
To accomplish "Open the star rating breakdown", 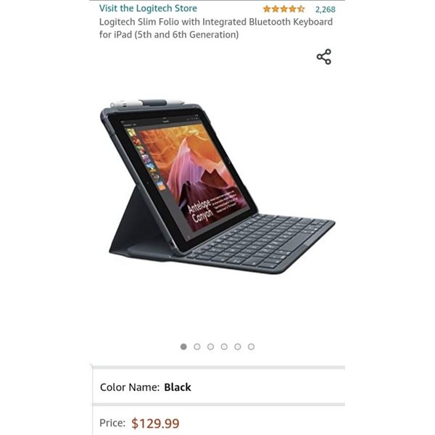I will [283, 9].
